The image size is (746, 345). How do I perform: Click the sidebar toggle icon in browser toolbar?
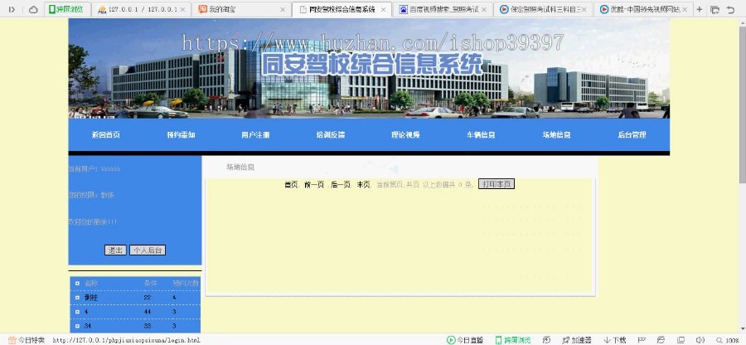pyautogui.click(x=12, y=9)
